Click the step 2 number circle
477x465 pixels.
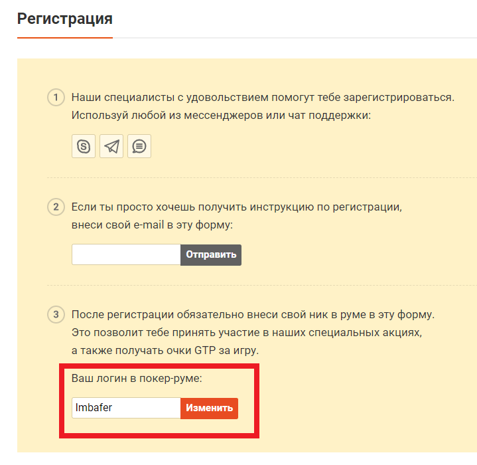[56, 207]
